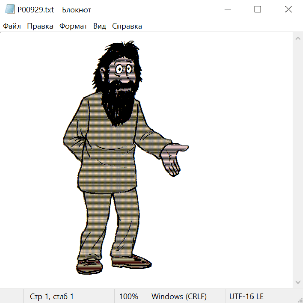Click the 'Стр 1, стлб 1' status field

coord(52,297)
